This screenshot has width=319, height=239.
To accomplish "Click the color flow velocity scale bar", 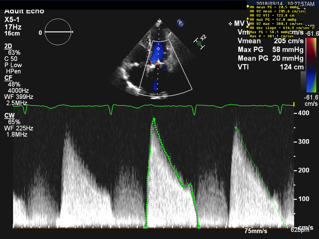I will [311, 65].
